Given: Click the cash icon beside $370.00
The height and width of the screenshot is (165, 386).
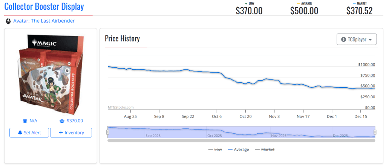Looking at the screenshot, I should (x=62, y=121).
